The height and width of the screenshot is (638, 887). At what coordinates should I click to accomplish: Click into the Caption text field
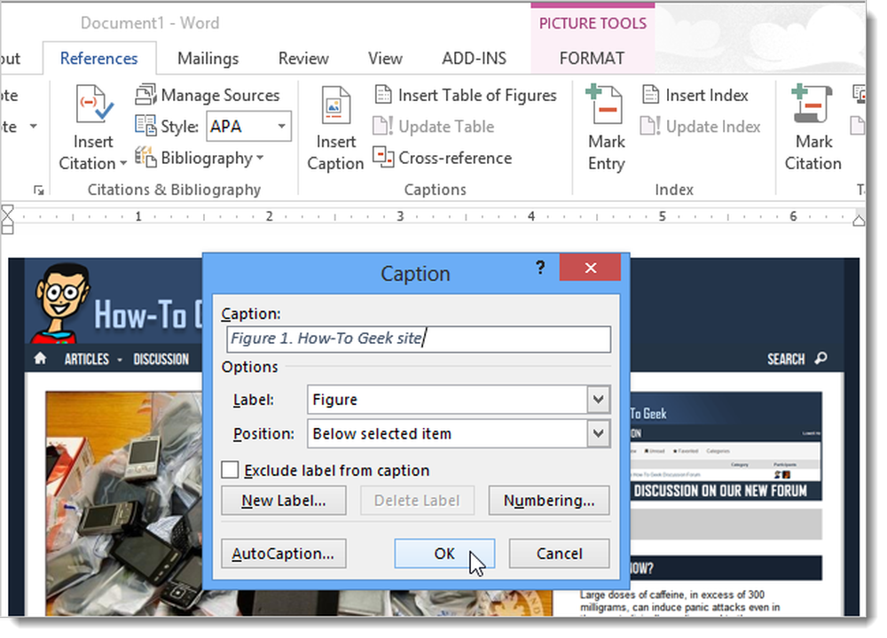(419, 338)
